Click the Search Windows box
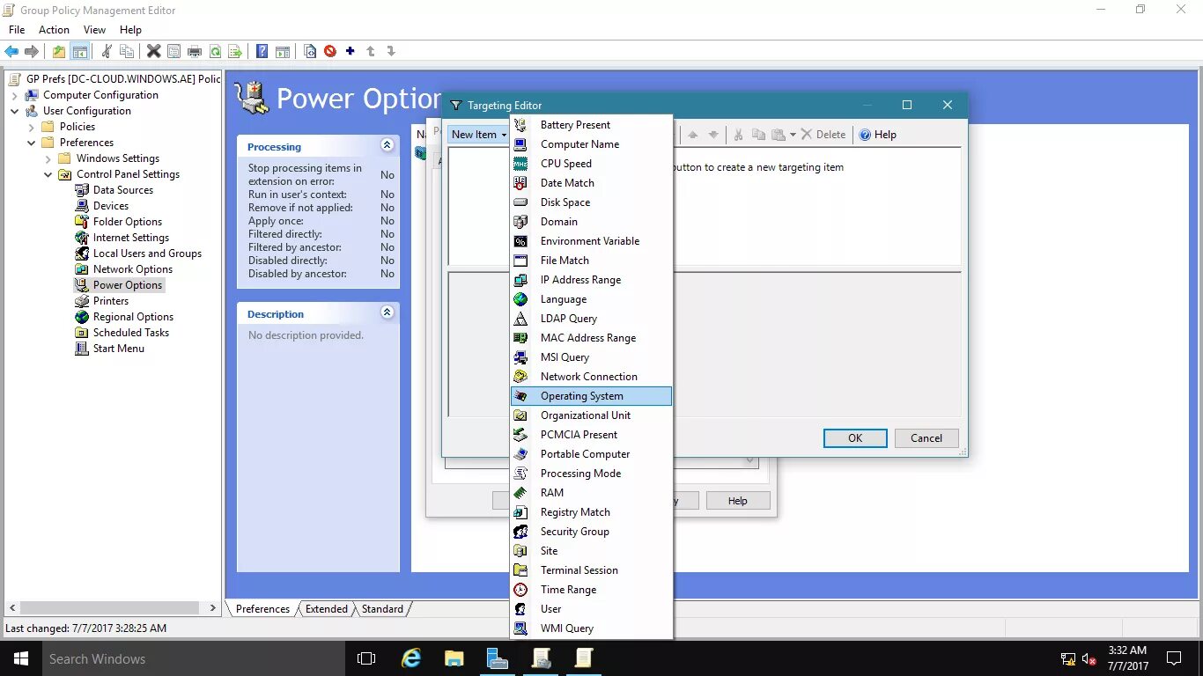This screenshot has width=1203, height=676. [x=193, y=658]
